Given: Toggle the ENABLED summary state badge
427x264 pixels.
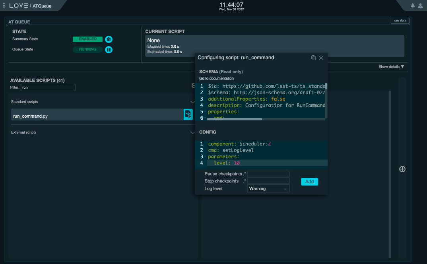Looking at the screenshot, I should pos(87,39).
